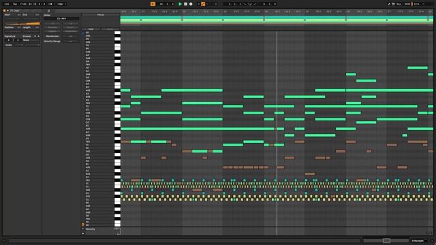
Task: Expand the Velocity lane triangle
Action: coord(83,229)
